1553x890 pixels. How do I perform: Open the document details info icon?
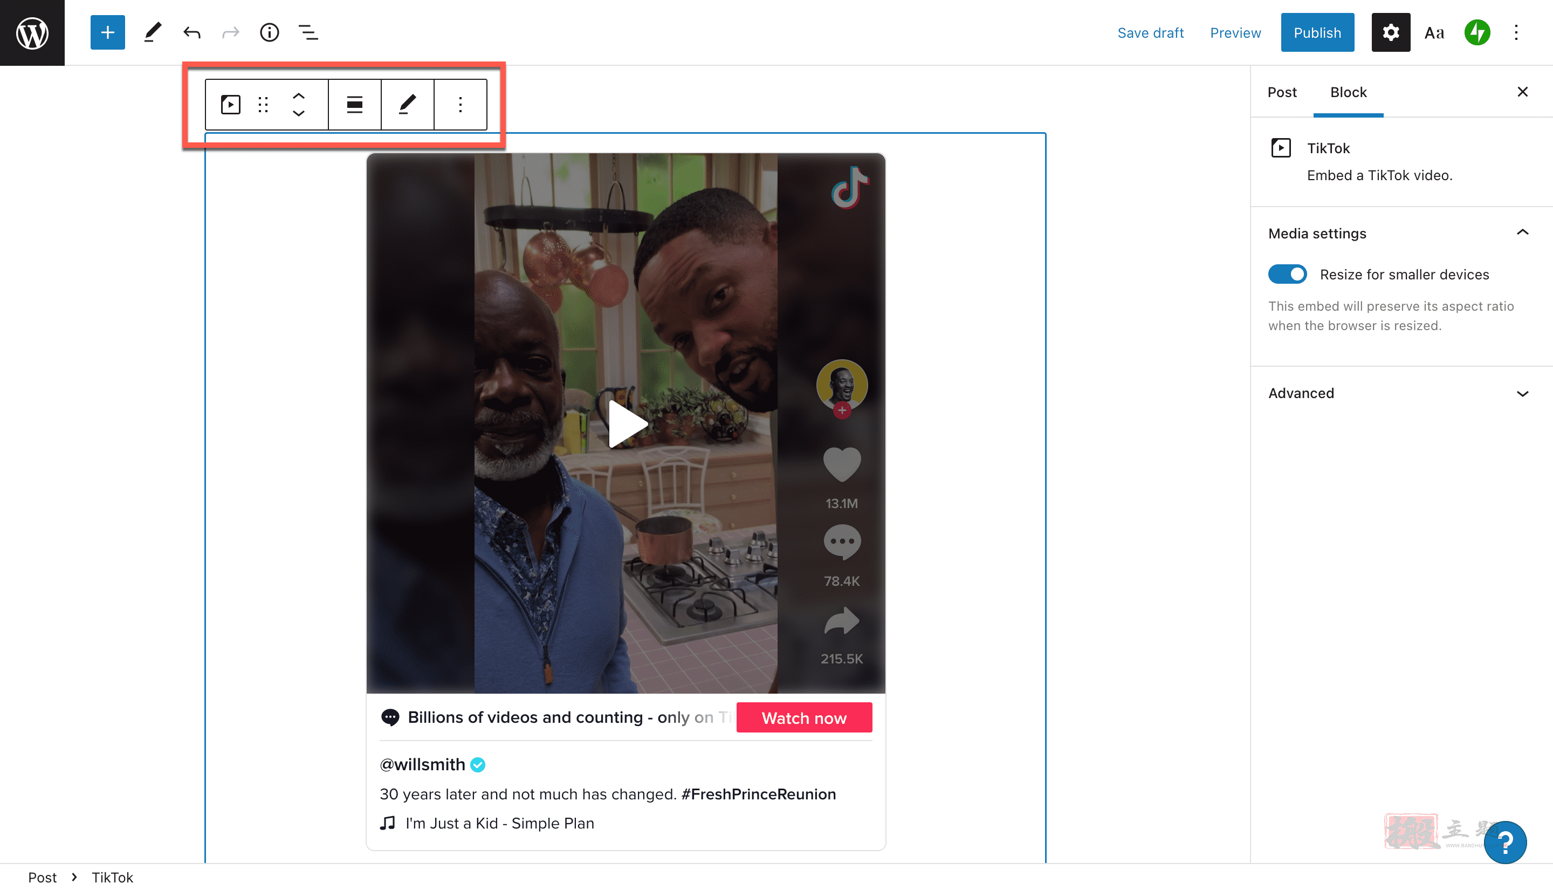click(270, 32)
